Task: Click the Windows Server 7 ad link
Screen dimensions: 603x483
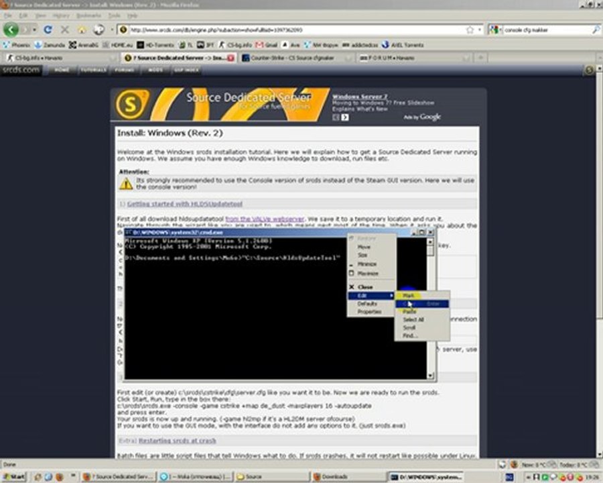Action: click(x=360, y=97)
